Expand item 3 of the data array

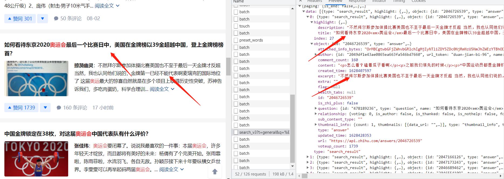pyautogui.click(x=308, y=168)
